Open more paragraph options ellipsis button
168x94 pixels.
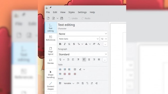click(x=105, y=60)
